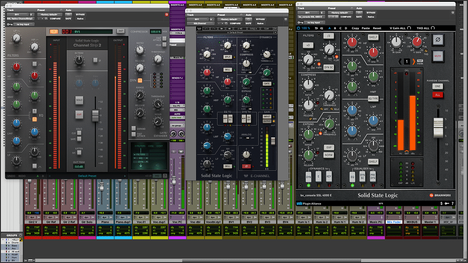This screenshot has width=468, height=263.
Task: Open SSLChannel plugin selector in E-Channel window
Action: (x=200, y=23)
